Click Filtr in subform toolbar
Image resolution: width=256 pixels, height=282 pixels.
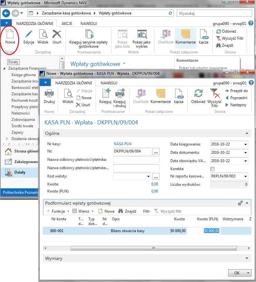146,211
